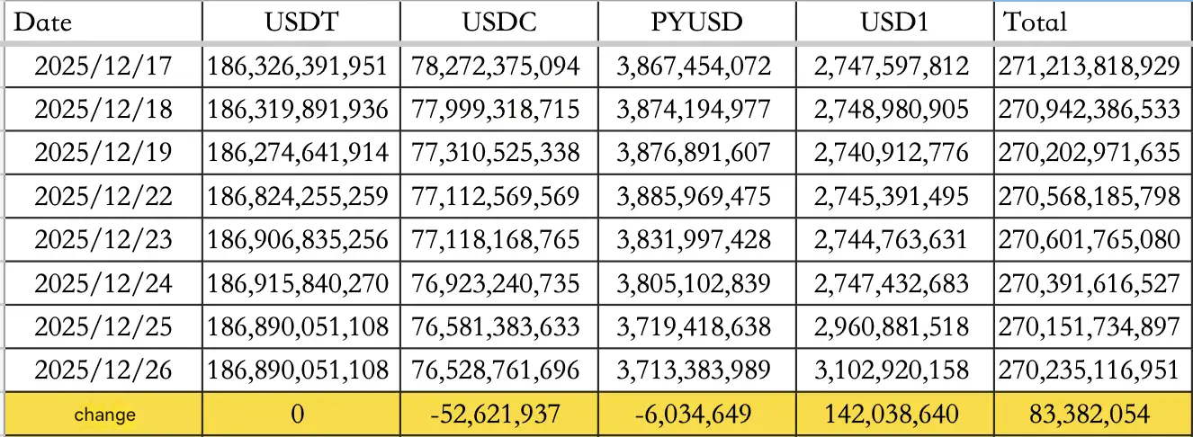Click the yellow change row label
This screenshot has height=437, width=1193.
click(x=104, y=415)
